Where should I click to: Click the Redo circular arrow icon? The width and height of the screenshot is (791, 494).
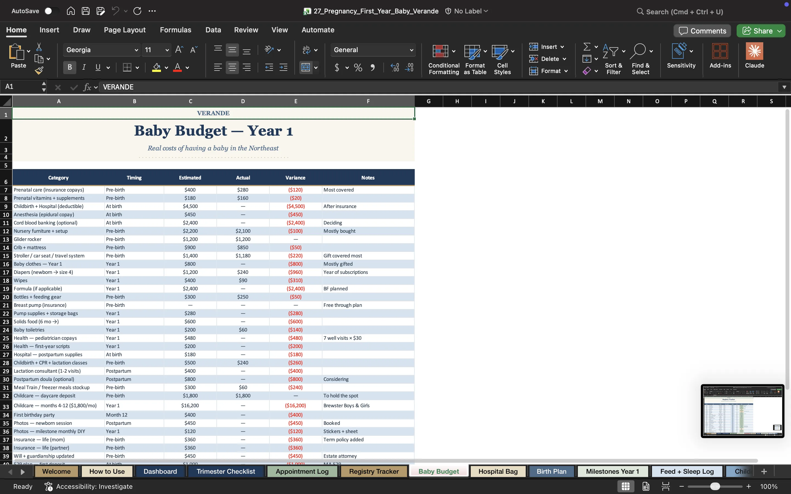[x=137, y=11]
